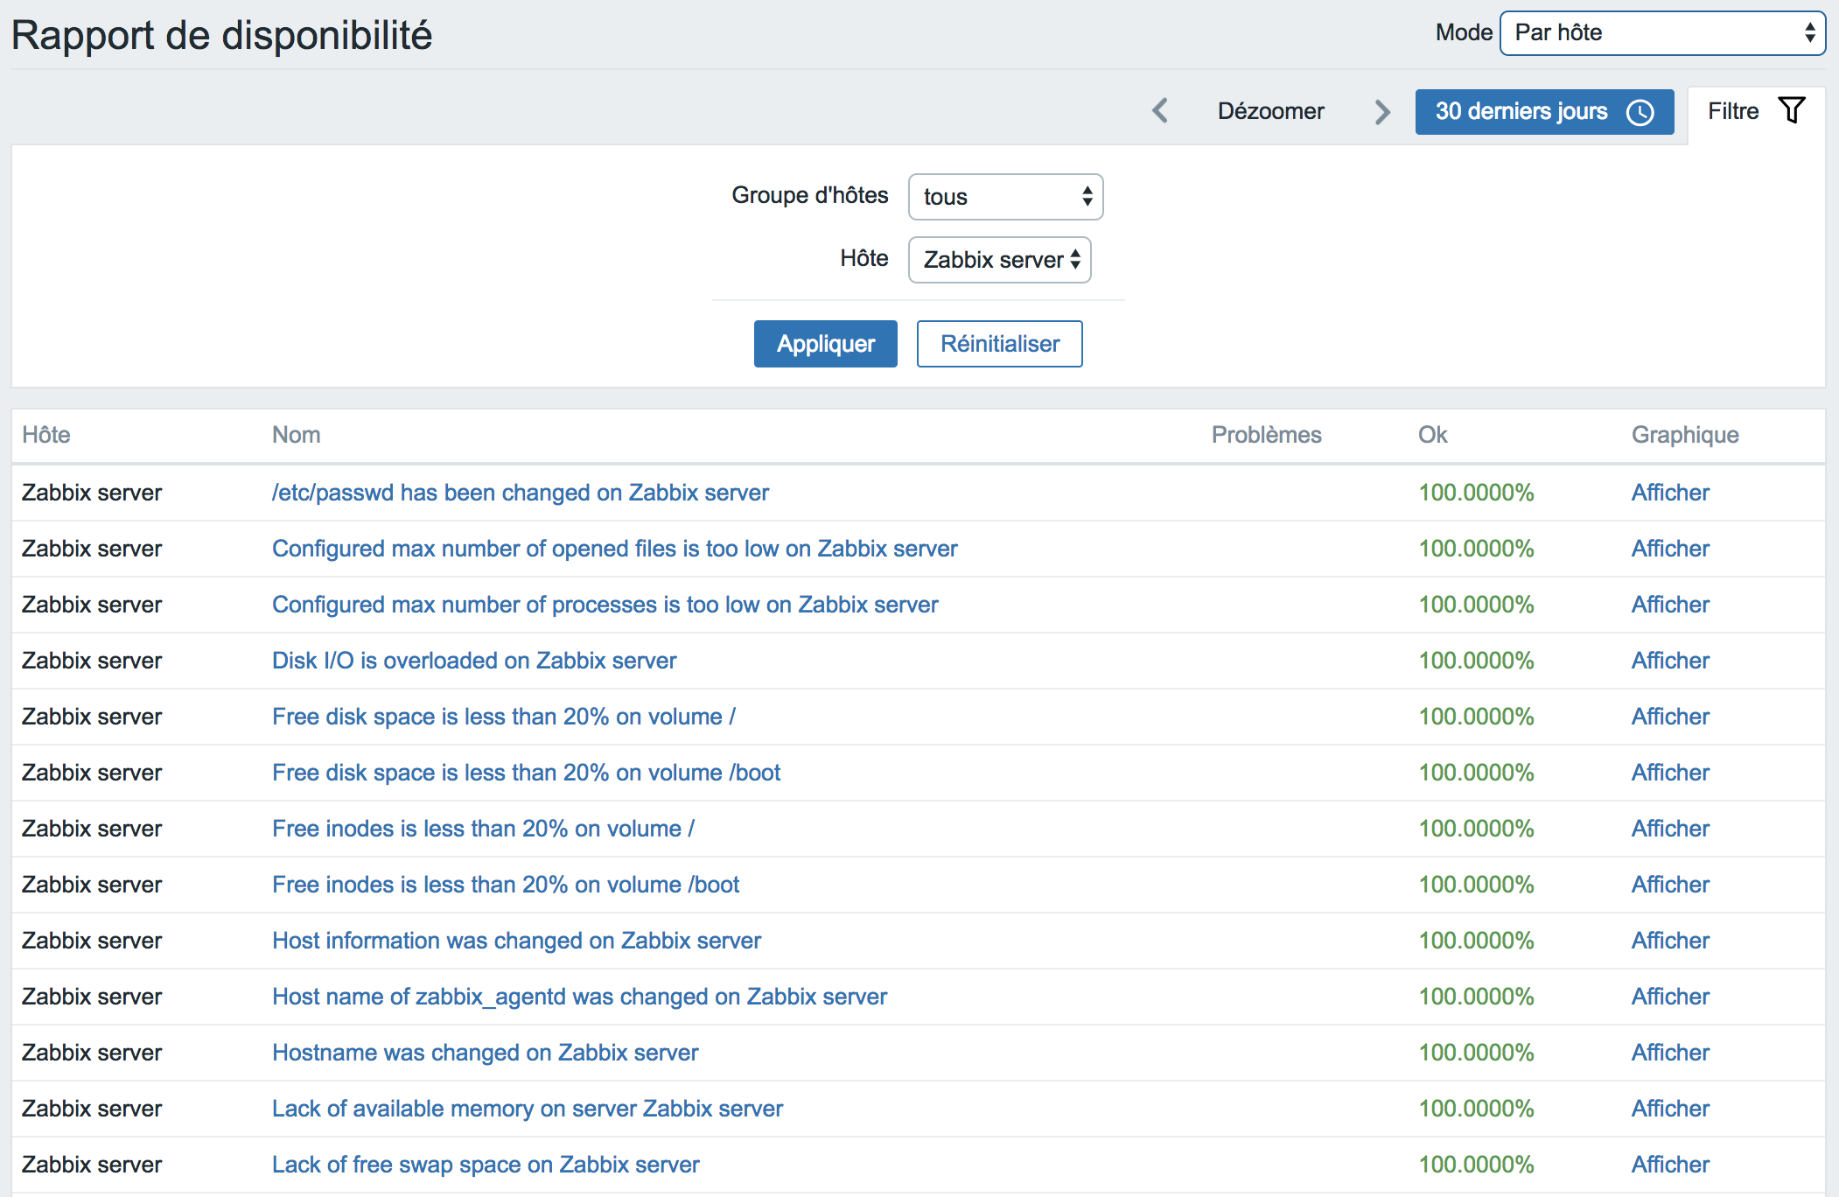Click Afficher for /etc/passwd trigger row
Screen dimensions: 1839x1197
[1670, 493]
